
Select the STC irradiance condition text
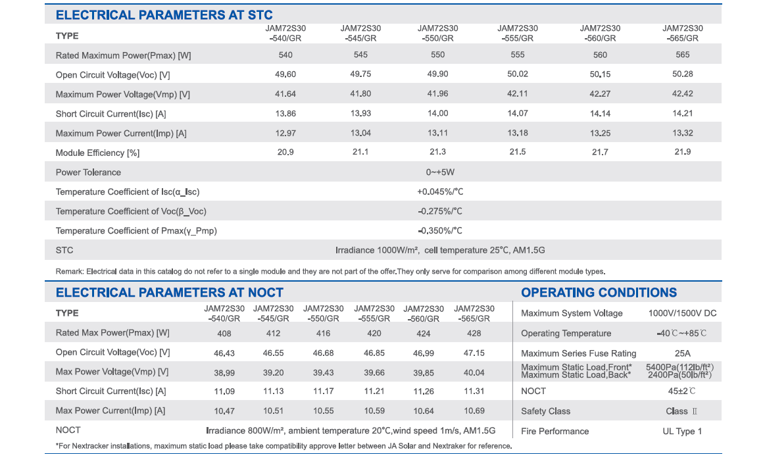[440, 251]
